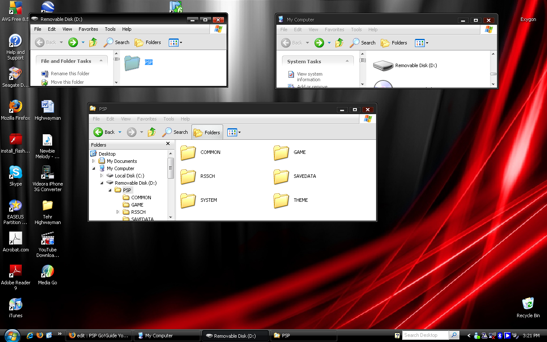This screenshot has height=342, width=547.
Task: Click Rename this folder link
Action: 70,74
